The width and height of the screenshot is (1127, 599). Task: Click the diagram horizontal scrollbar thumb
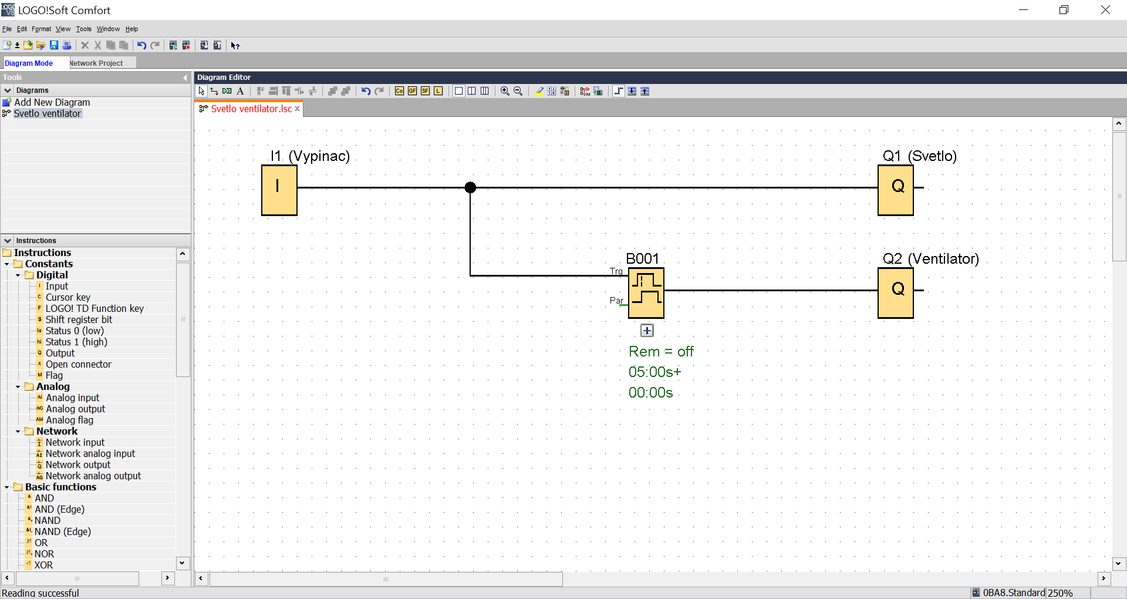(x=386, y=579)
